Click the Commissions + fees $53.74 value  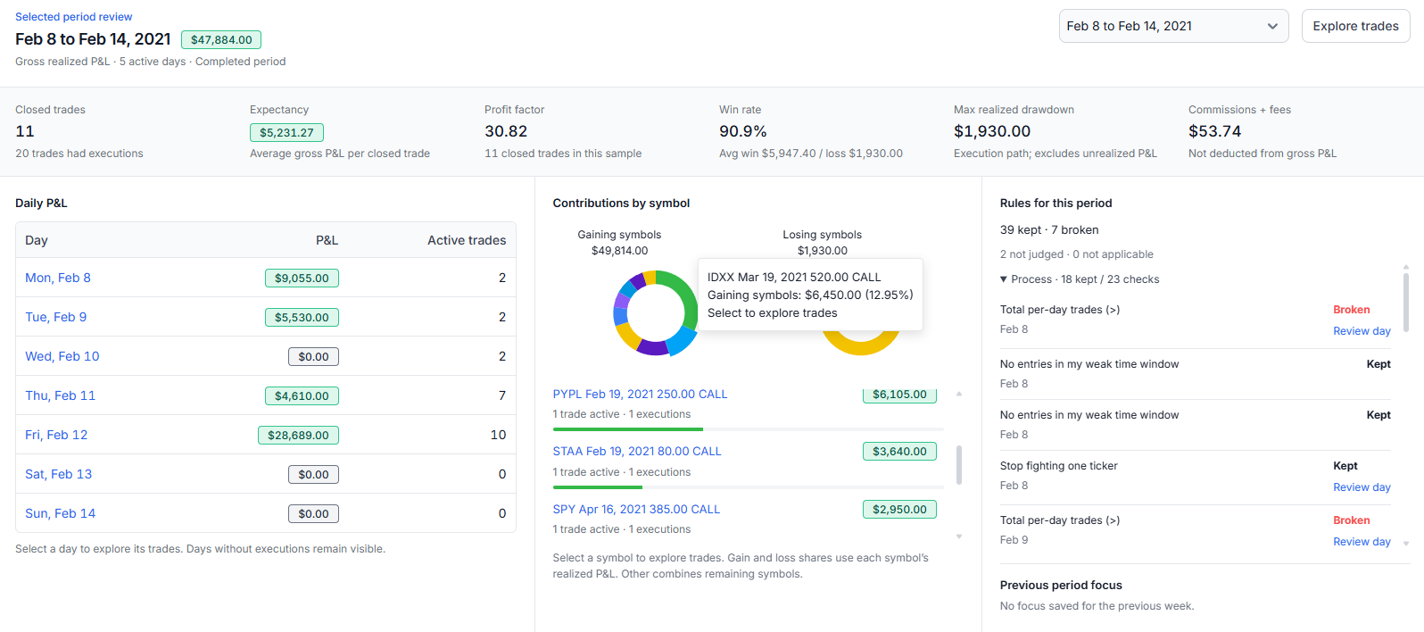1214,131
